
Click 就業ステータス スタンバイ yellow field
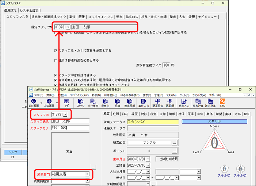pos(153,122)
